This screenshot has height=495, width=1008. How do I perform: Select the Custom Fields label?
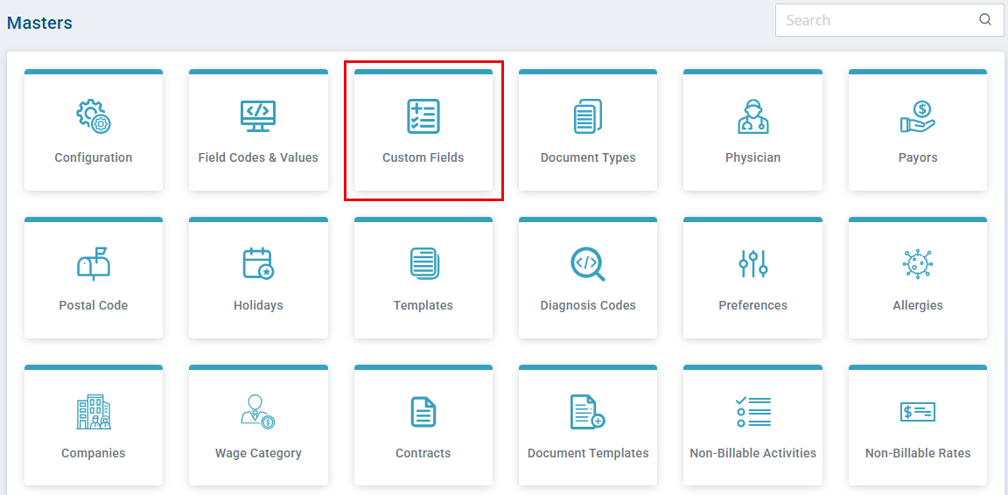423,157
